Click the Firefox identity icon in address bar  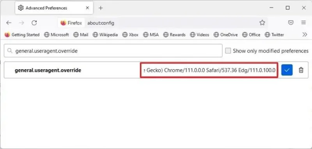[71, 23]
